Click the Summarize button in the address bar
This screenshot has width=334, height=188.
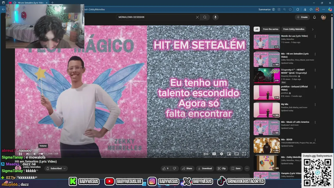(x=267, y=9)
